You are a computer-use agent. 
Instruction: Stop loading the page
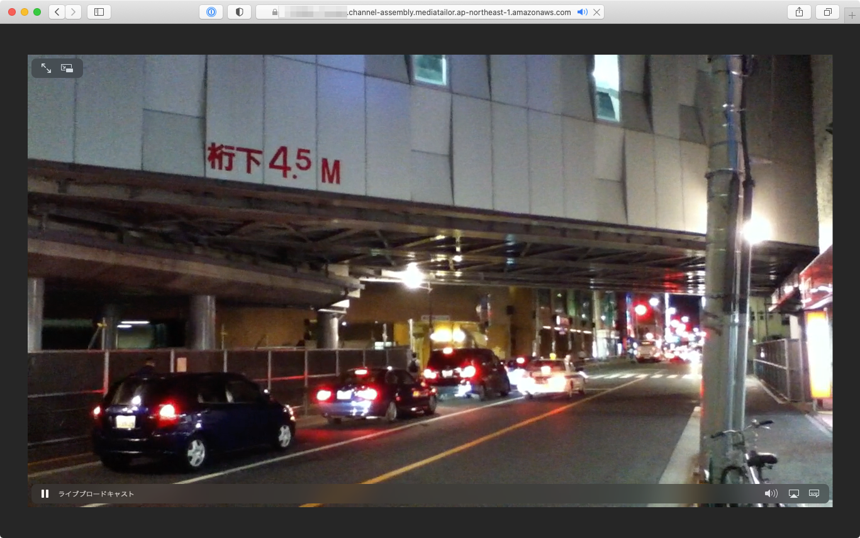point(596,12)
